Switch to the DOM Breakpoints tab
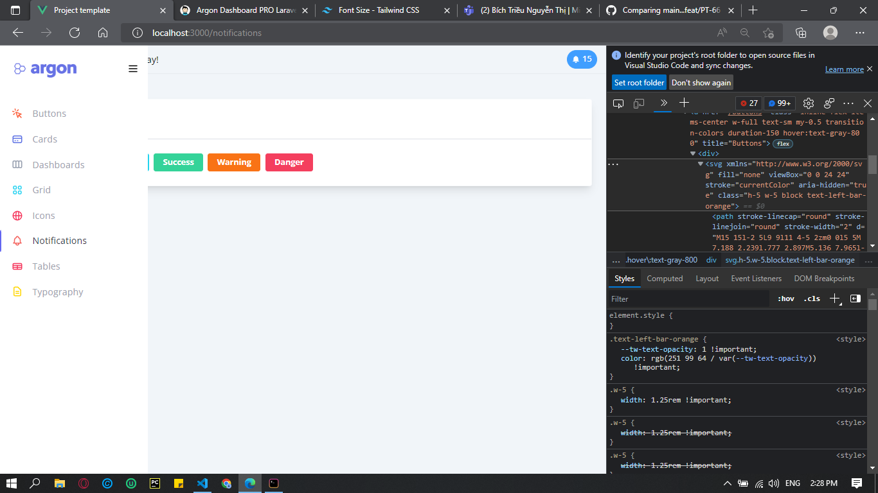The height and width of the screenshot is (493, 878). (824, 279)
